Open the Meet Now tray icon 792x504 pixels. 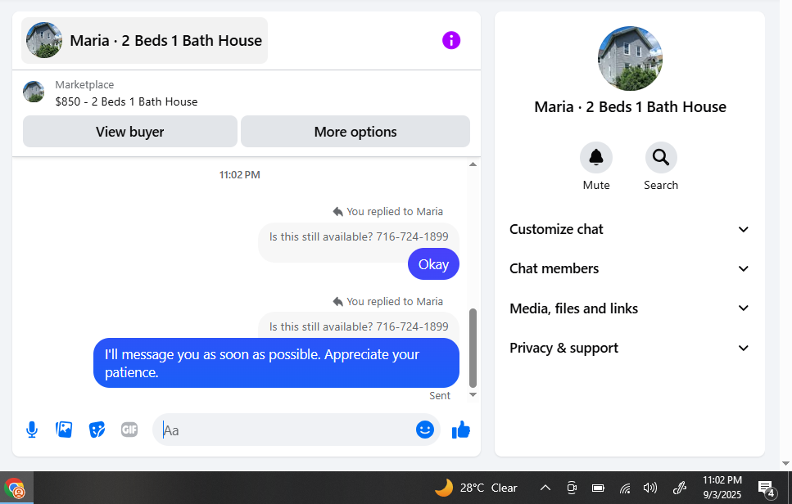click(x=572, y=488)
